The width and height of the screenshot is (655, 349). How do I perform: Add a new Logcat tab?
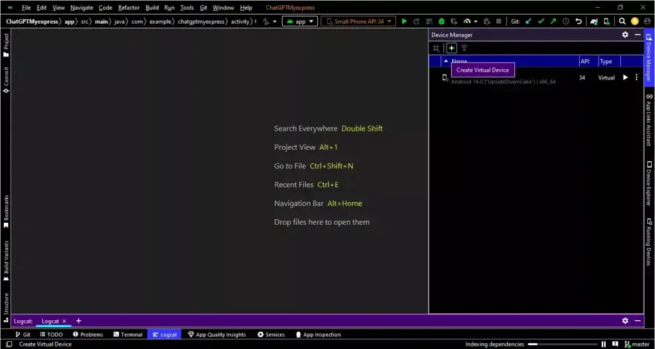click(x=78, y=321)
